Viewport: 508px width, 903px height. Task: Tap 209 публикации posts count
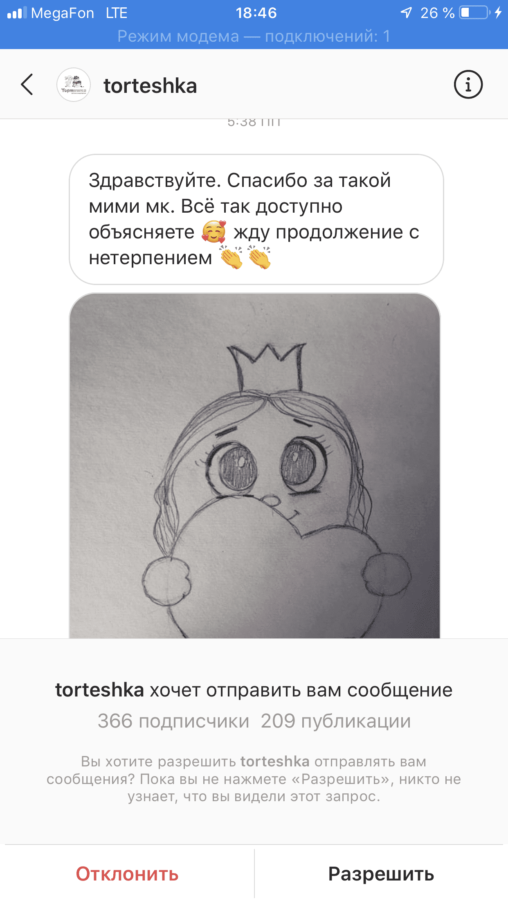[336, 721]
